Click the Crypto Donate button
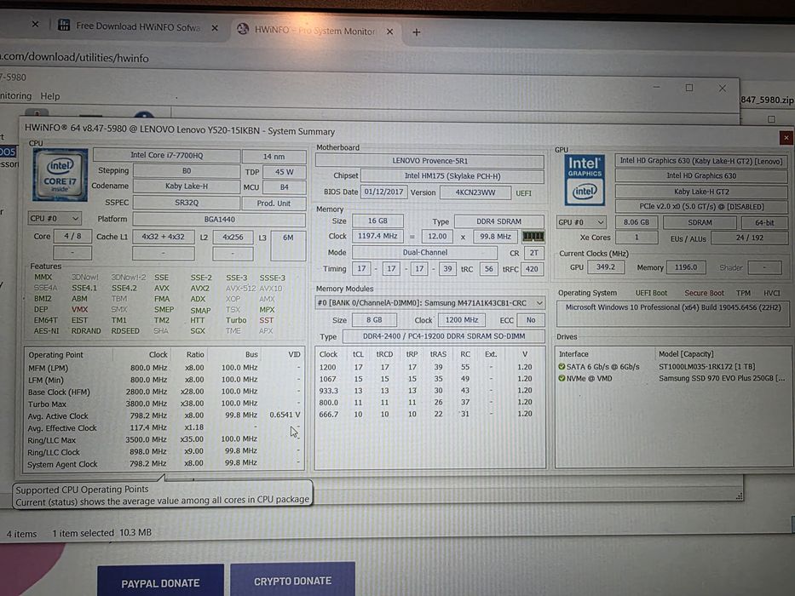Screen dimensions: 795x596 (x=292, y=581)
